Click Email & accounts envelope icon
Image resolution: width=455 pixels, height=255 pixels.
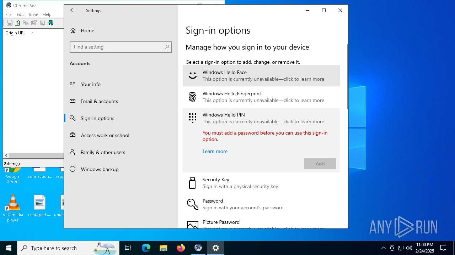pyautogui.click(x=73, y=101)
